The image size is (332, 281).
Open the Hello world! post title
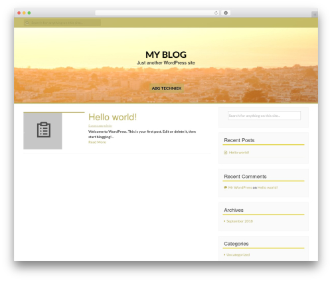[x=112, y=117]
